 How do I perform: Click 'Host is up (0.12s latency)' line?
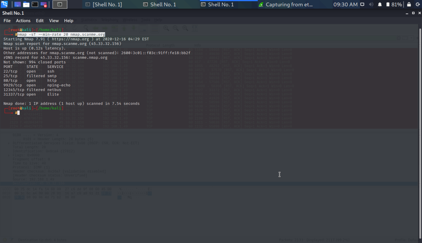coord(34,48)
